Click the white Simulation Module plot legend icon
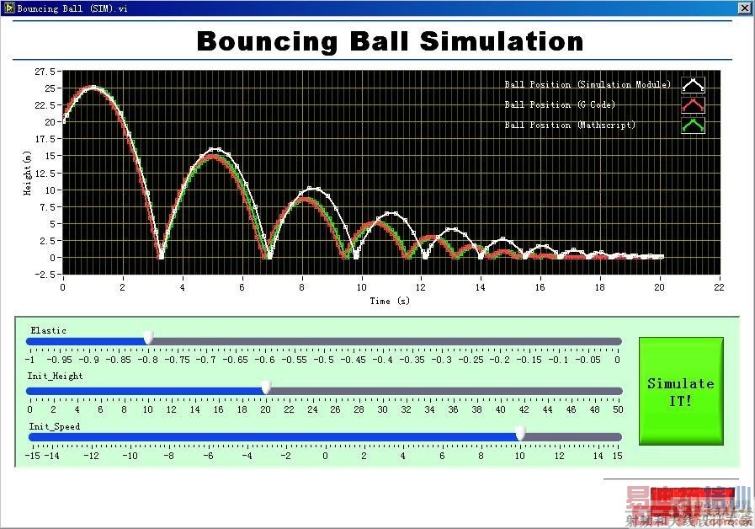 point(693,85)
